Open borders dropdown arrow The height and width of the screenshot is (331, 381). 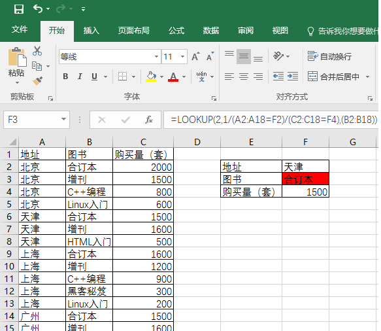[x=133, y=77]
